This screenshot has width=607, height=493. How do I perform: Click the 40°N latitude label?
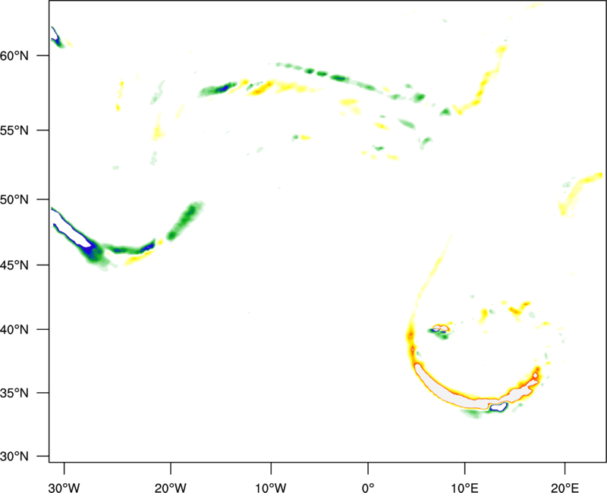14,330
